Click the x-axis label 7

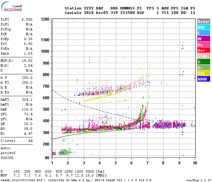pyautogui.click(x=147, y=163)
